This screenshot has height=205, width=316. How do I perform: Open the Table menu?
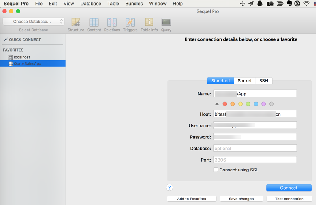click(x=113, y=4)
